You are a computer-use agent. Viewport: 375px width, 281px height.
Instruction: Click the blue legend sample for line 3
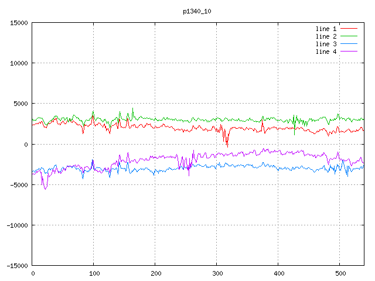click(x=349, y=44)
